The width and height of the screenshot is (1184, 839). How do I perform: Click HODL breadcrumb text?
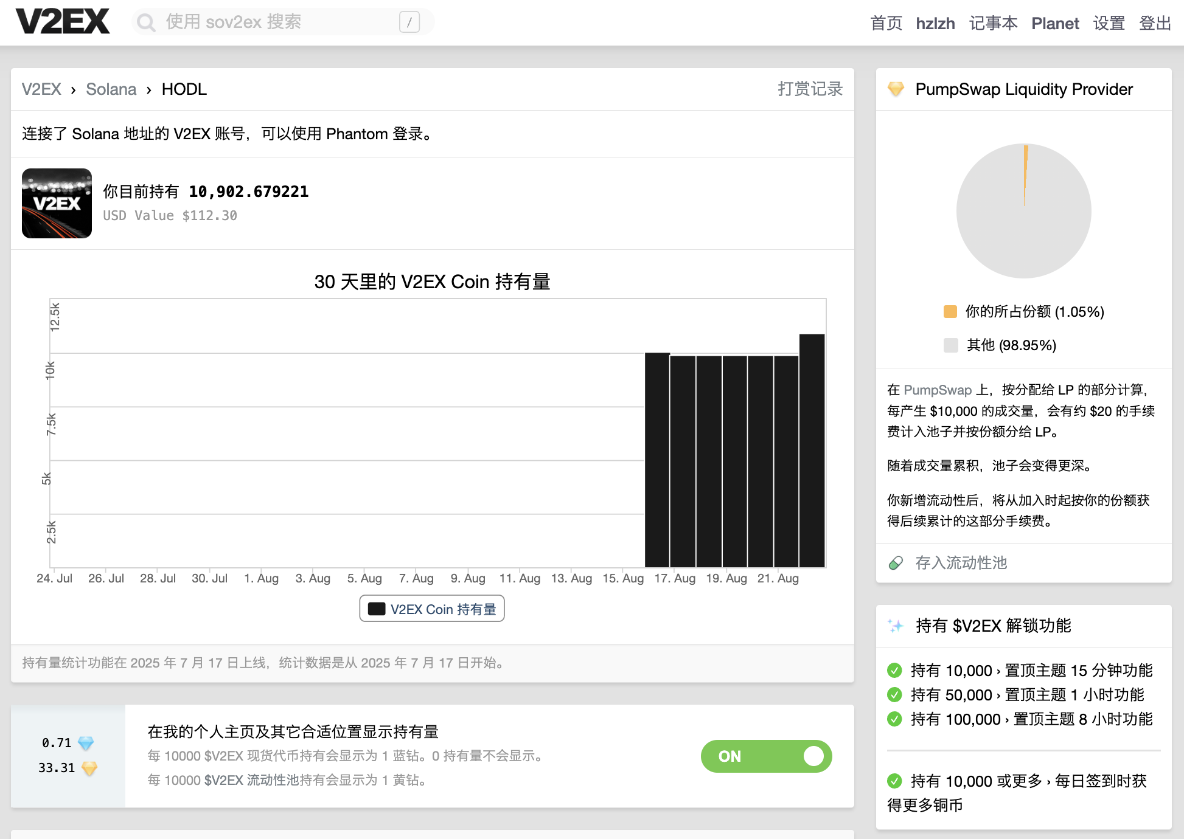pyautogui.click(x=184, y=89)
